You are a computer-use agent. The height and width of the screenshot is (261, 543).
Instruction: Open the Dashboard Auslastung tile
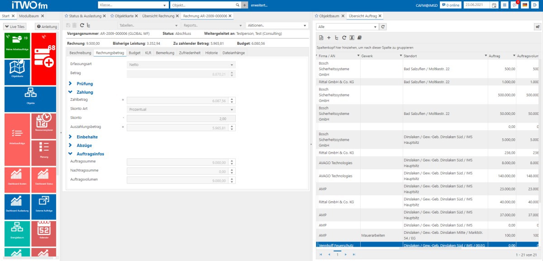(17, 207)
